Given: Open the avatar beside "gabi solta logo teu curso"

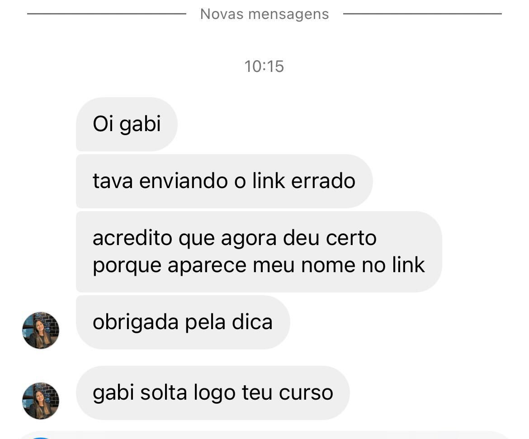Looking at the screenshot, I should click(41, 401).
